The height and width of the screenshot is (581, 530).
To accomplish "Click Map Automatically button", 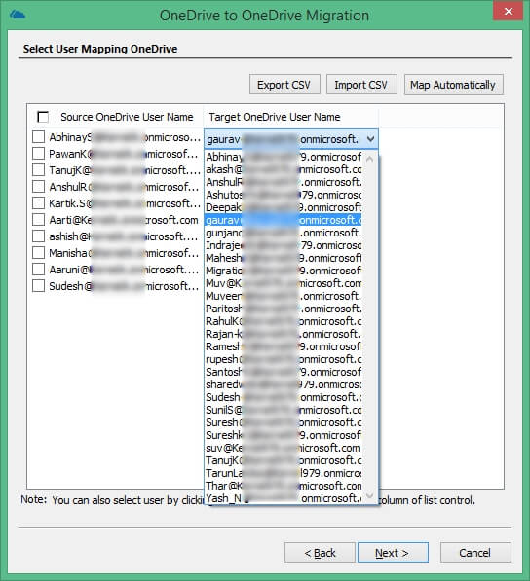I will pyautogui.click(x=454, y=85).
